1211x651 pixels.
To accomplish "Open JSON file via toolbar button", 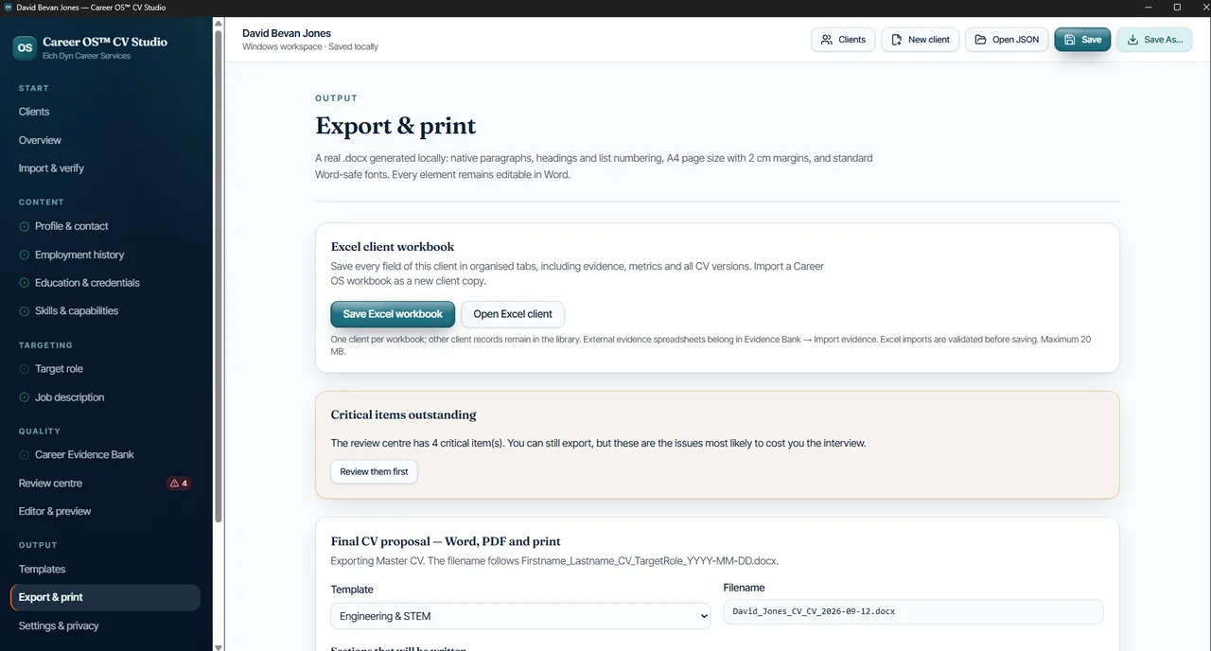I will coord(1007,40).
